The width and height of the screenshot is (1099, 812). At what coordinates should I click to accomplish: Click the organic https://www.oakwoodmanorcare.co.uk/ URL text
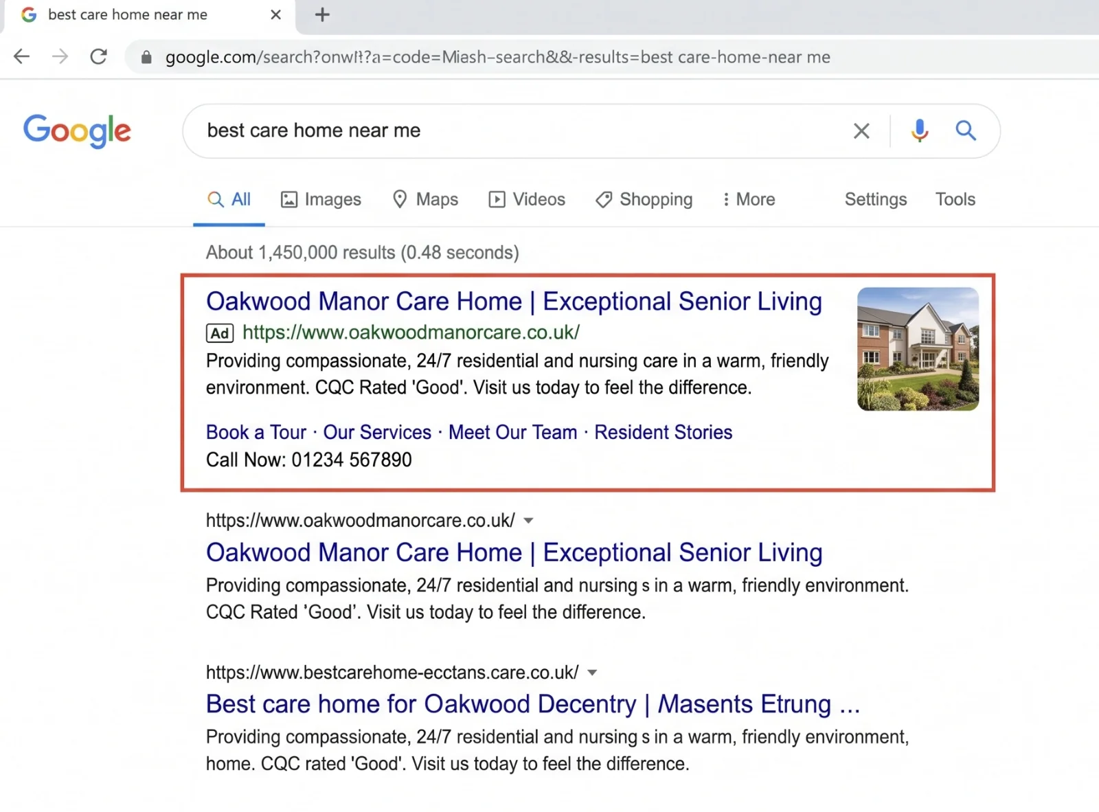361,521
